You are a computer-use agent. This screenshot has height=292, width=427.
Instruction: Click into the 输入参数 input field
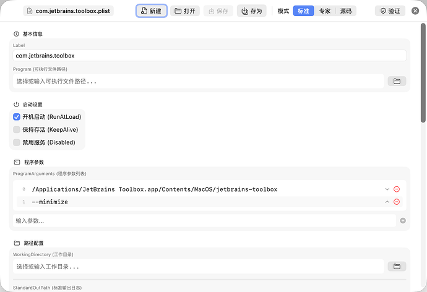click(x=204, y=221)
